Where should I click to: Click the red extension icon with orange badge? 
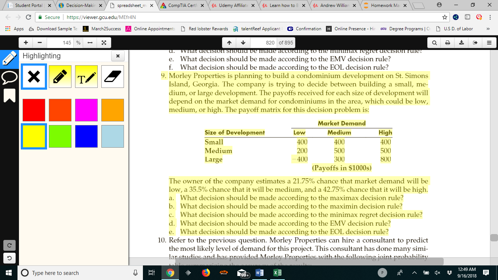click(479, 17)
